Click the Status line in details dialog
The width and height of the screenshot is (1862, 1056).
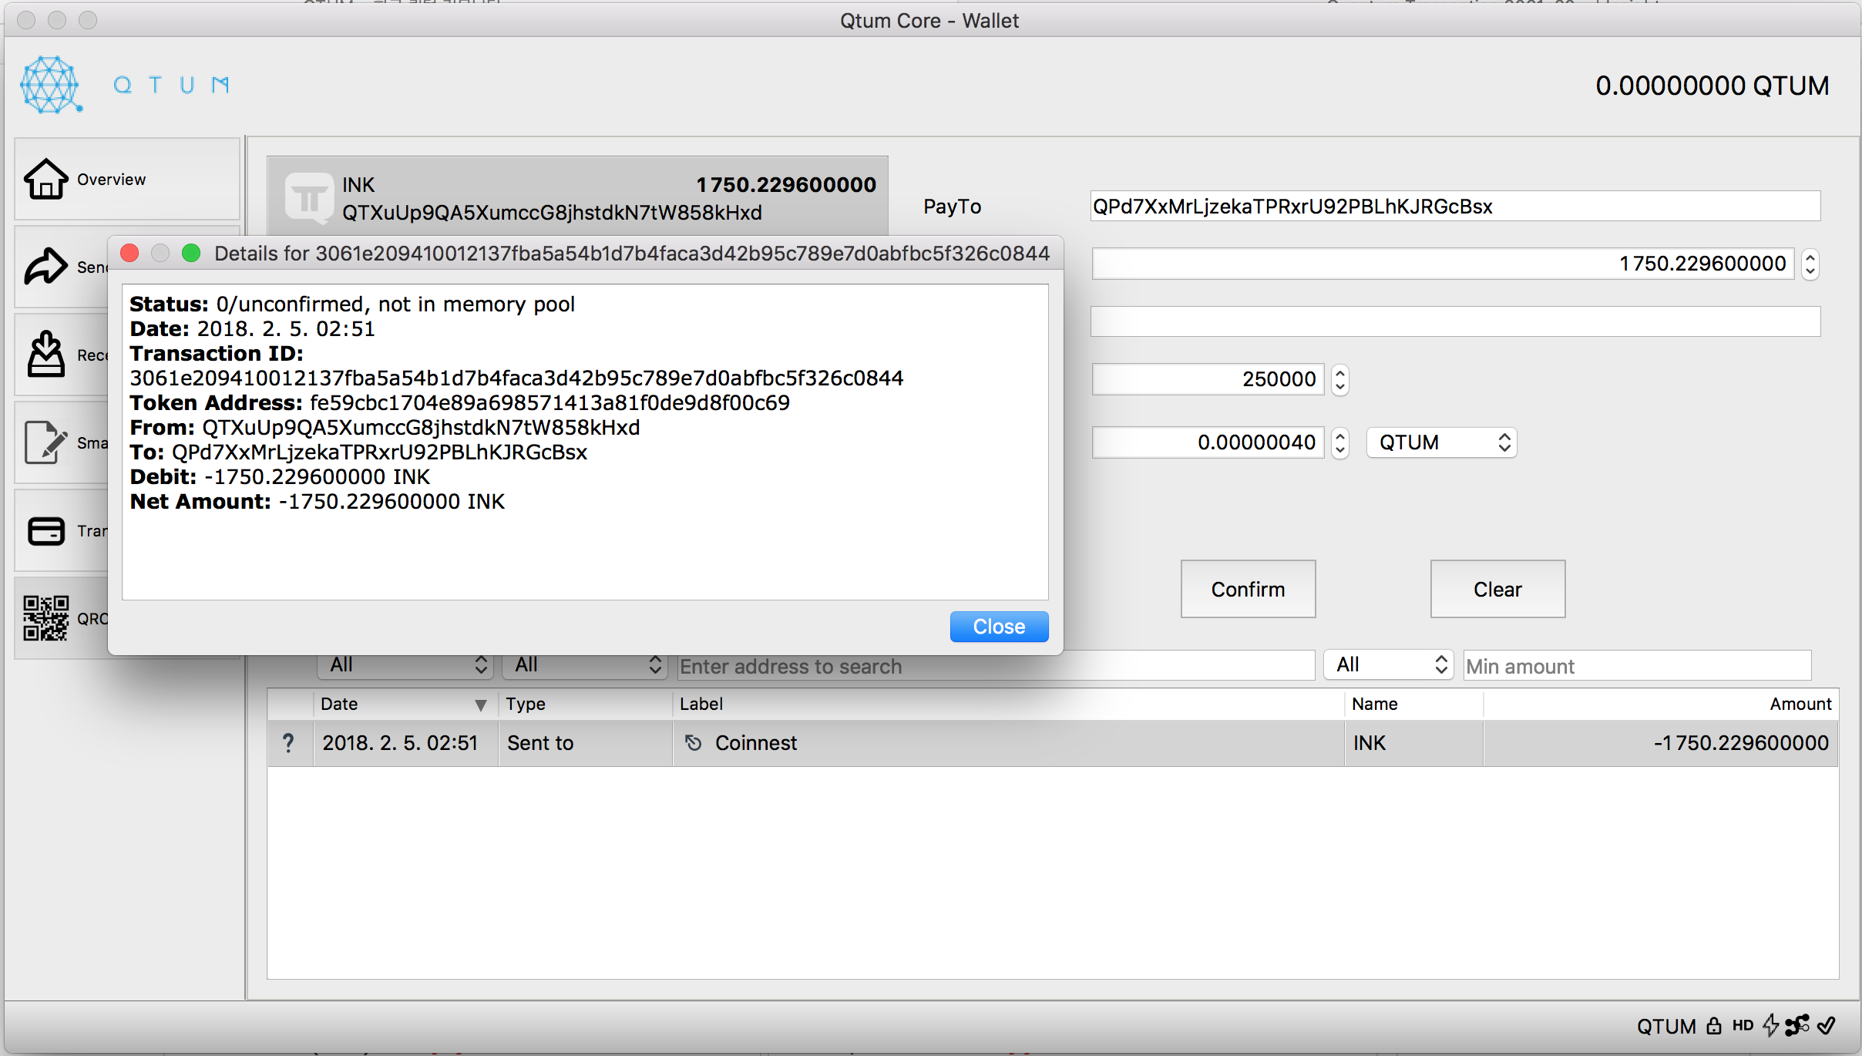point(352,304)
